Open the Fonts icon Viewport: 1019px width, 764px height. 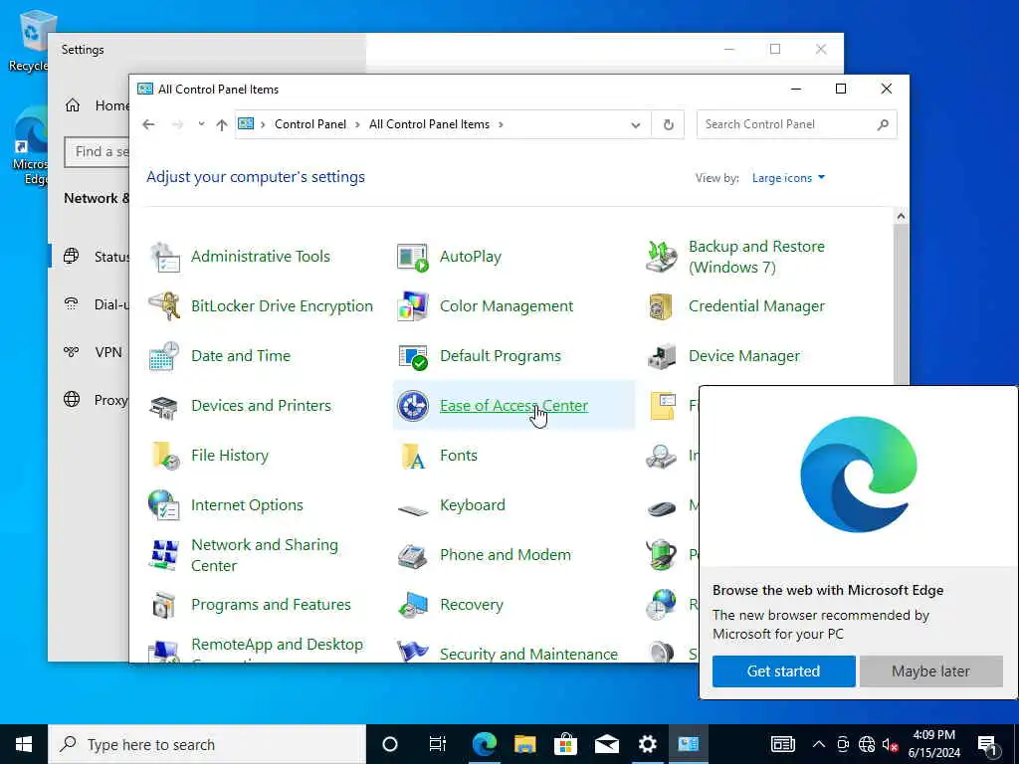click(413, 456)
